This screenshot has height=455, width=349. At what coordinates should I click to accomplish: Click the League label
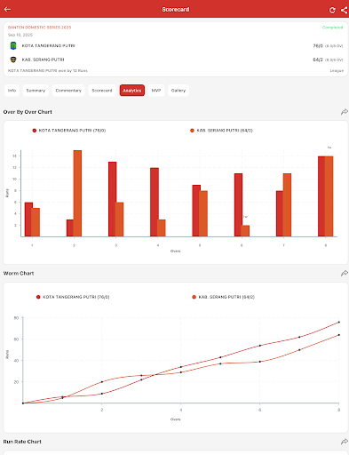click(337, 70)
